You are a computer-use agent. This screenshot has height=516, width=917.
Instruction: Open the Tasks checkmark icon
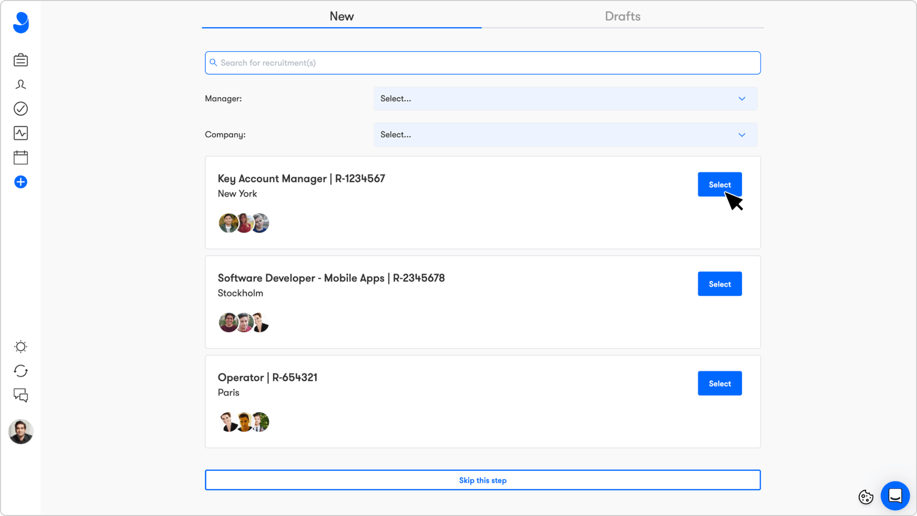tap(20, 108)
